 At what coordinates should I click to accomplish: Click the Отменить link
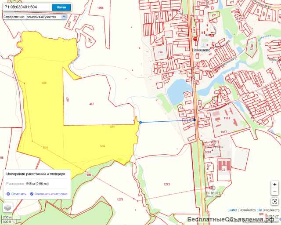(19, 194)
